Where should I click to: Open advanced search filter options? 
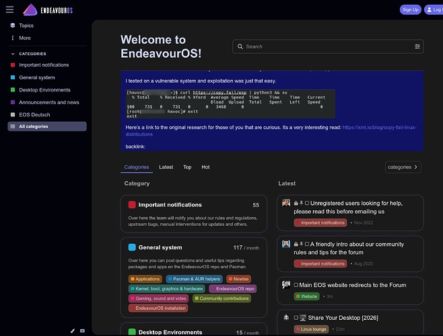point(417,46)
